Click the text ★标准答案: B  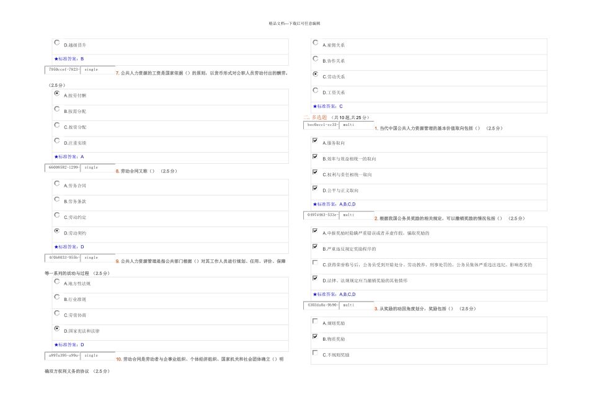pos(69,59)
